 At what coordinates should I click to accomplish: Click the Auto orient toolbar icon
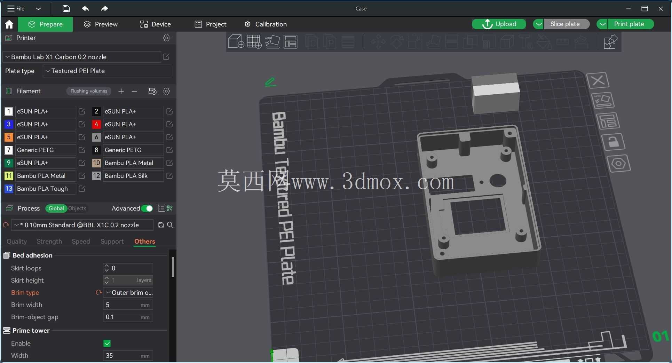[272, 41]
